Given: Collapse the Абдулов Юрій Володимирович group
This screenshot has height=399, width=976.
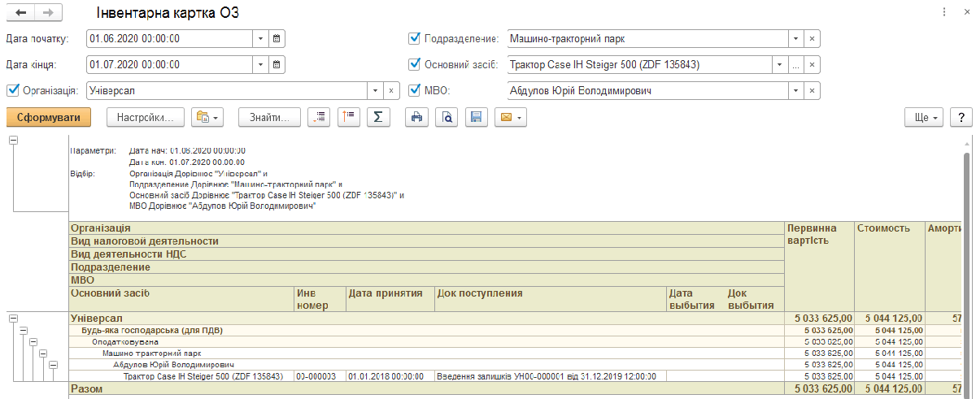Looking at the screenshot, I should click(x=54, y=365).
